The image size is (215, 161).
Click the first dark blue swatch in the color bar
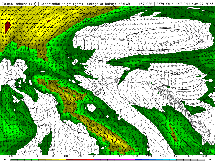point(139,160)
